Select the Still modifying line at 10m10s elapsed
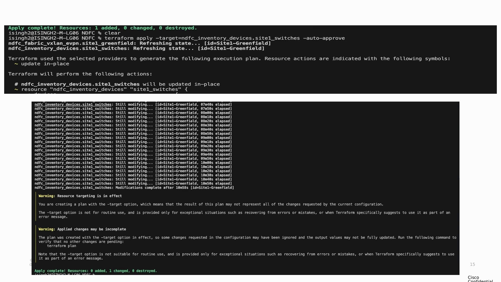 pos(133,167)
